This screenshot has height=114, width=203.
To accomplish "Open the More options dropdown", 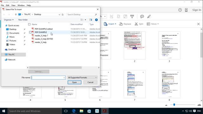I will pos(153,24).
